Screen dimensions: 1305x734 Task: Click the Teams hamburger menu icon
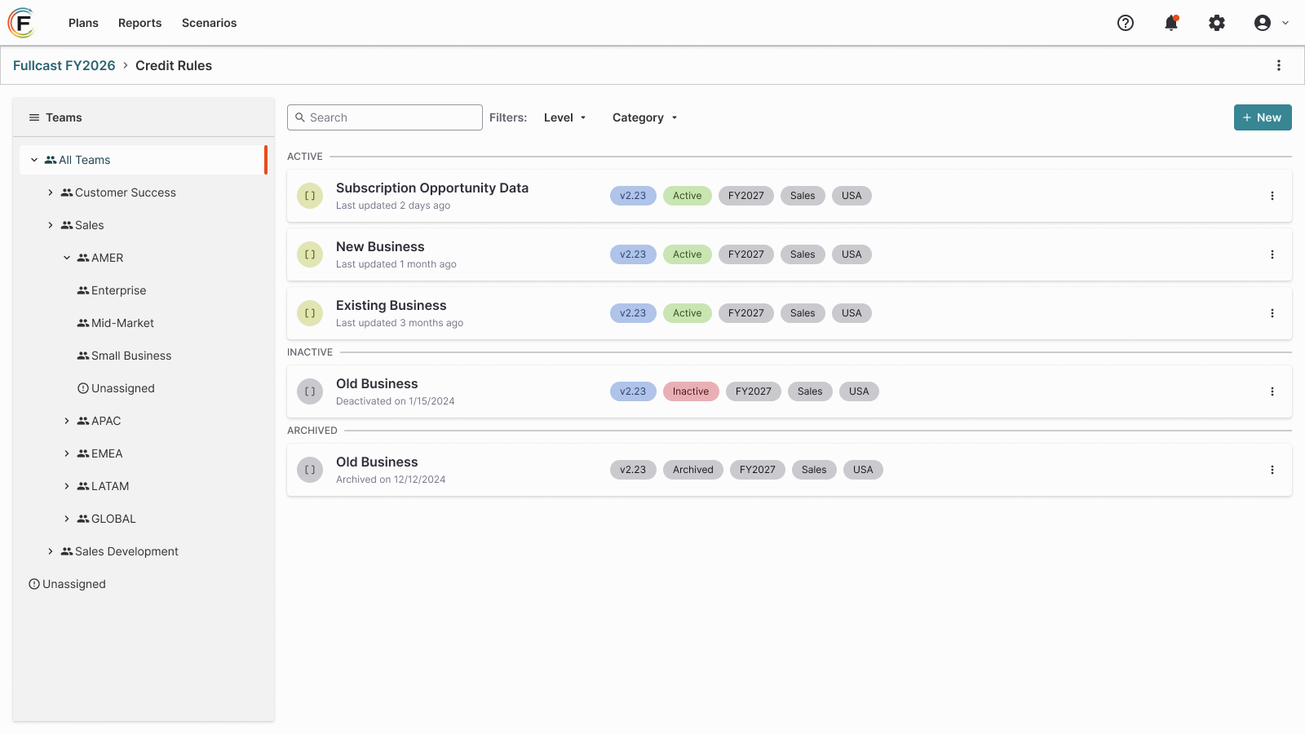tap(34, 117)
